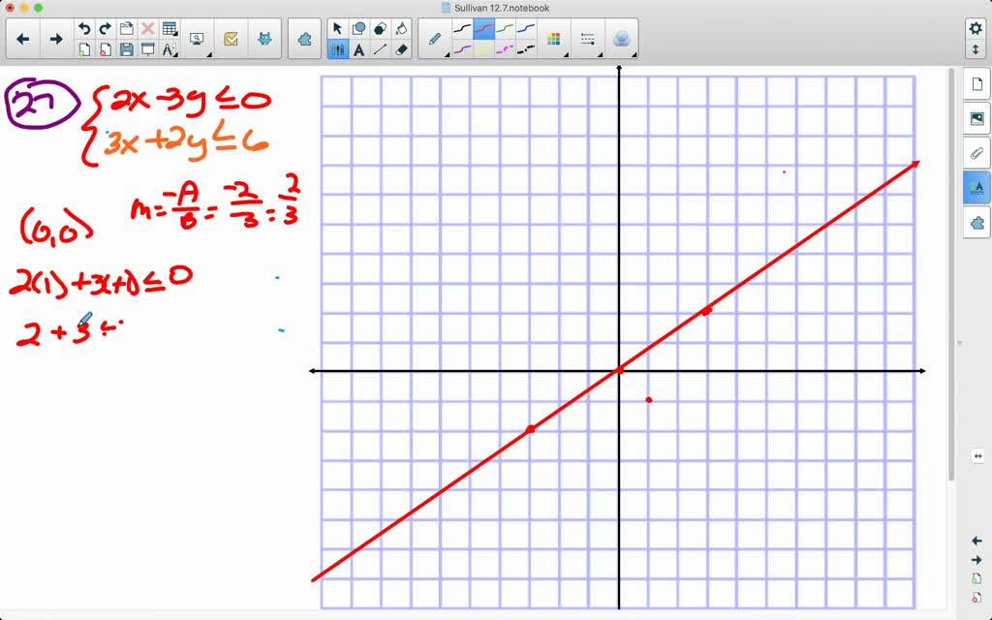Choose the Text tool labeled A
Image resolution: width=992 pixels, height=620 pixels.
point(359,49)
